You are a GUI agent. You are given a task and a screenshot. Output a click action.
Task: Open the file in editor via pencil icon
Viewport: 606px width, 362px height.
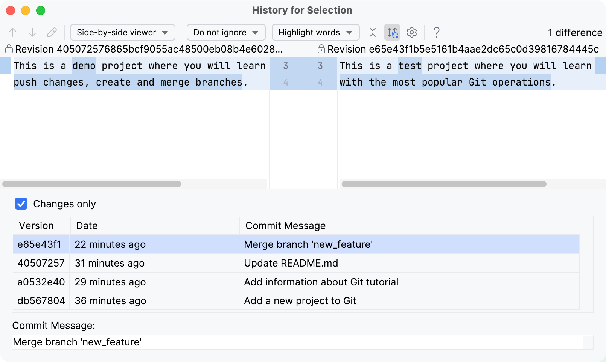[52, 32]
